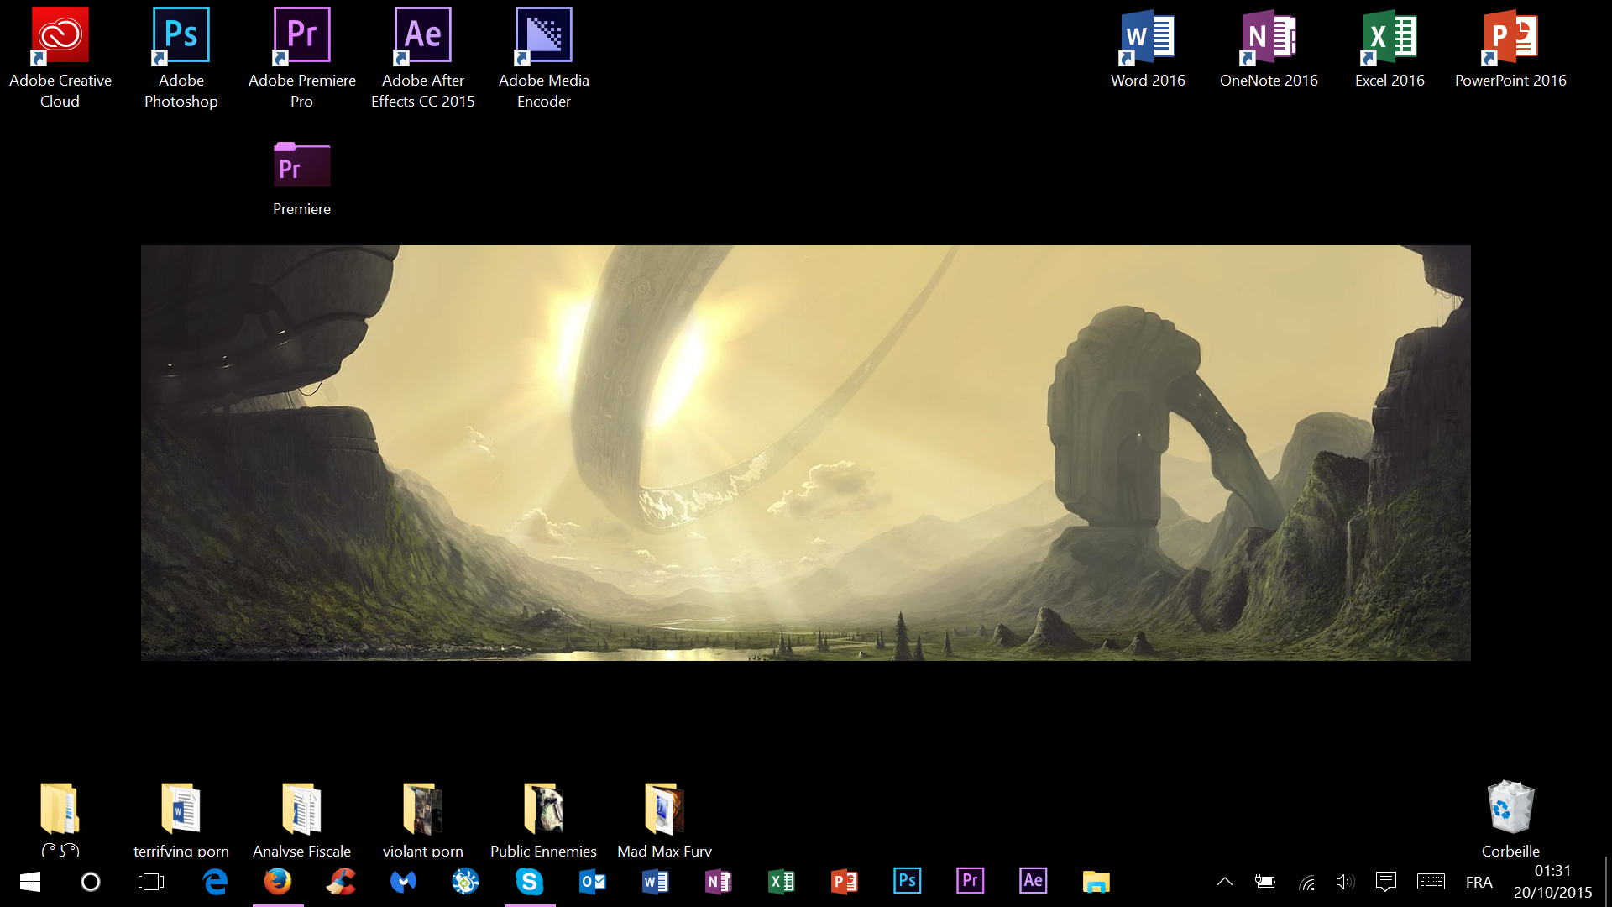
Task: Expand hidden system tray icons chevron
Action: pos(1225,882)
